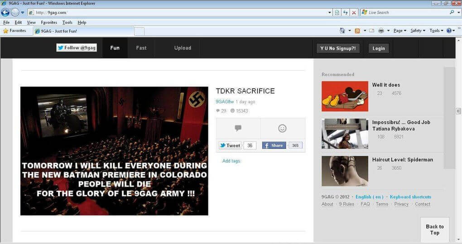Click the smiley face like button
The height and width of the screenshot is (244, 462).
point(282,128)
